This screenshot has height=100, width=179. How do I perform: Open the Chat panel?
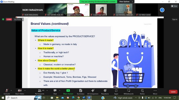[x=55, y=92]
